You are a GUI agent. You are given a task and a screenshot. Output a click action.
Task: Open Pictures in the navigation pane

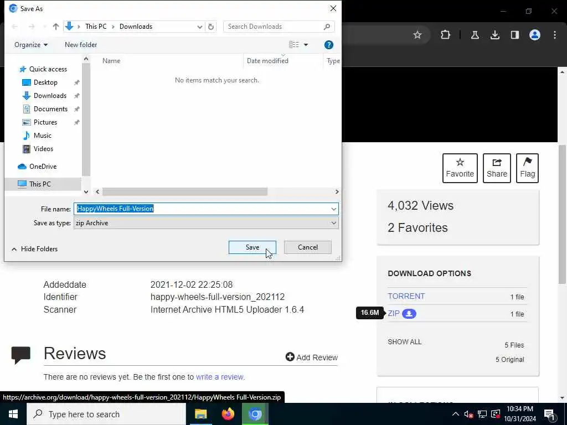[x=45, y=122]
